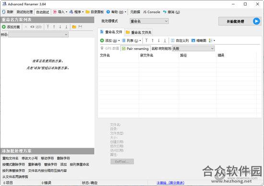This screenshot has height=186, width=264.
Task: Open 元数据 metadata from the toolbar
Action: coord(135,12)
